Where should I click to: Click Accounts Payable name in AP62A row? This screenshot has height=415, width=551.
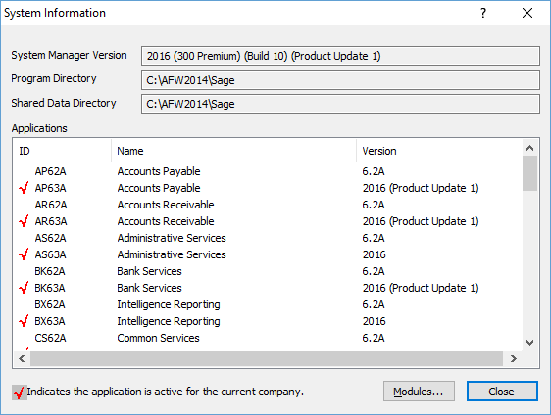click(159, 171)
